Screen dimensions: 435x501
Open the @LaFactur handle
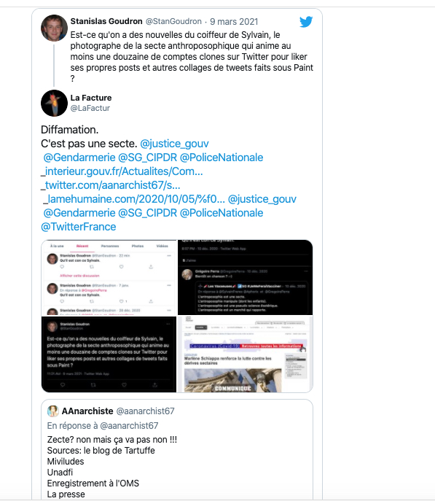click(90, 108)
